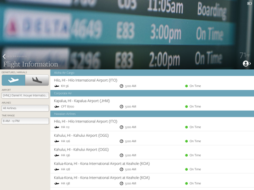Click the plane icon beside HA 126
The height and width of the screenshot is (190, 254).
(57, 141)
